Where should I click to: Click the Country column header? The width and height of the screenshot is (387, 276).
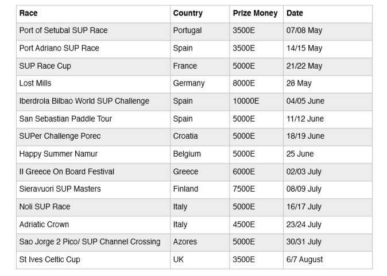(x=188, y=13)
